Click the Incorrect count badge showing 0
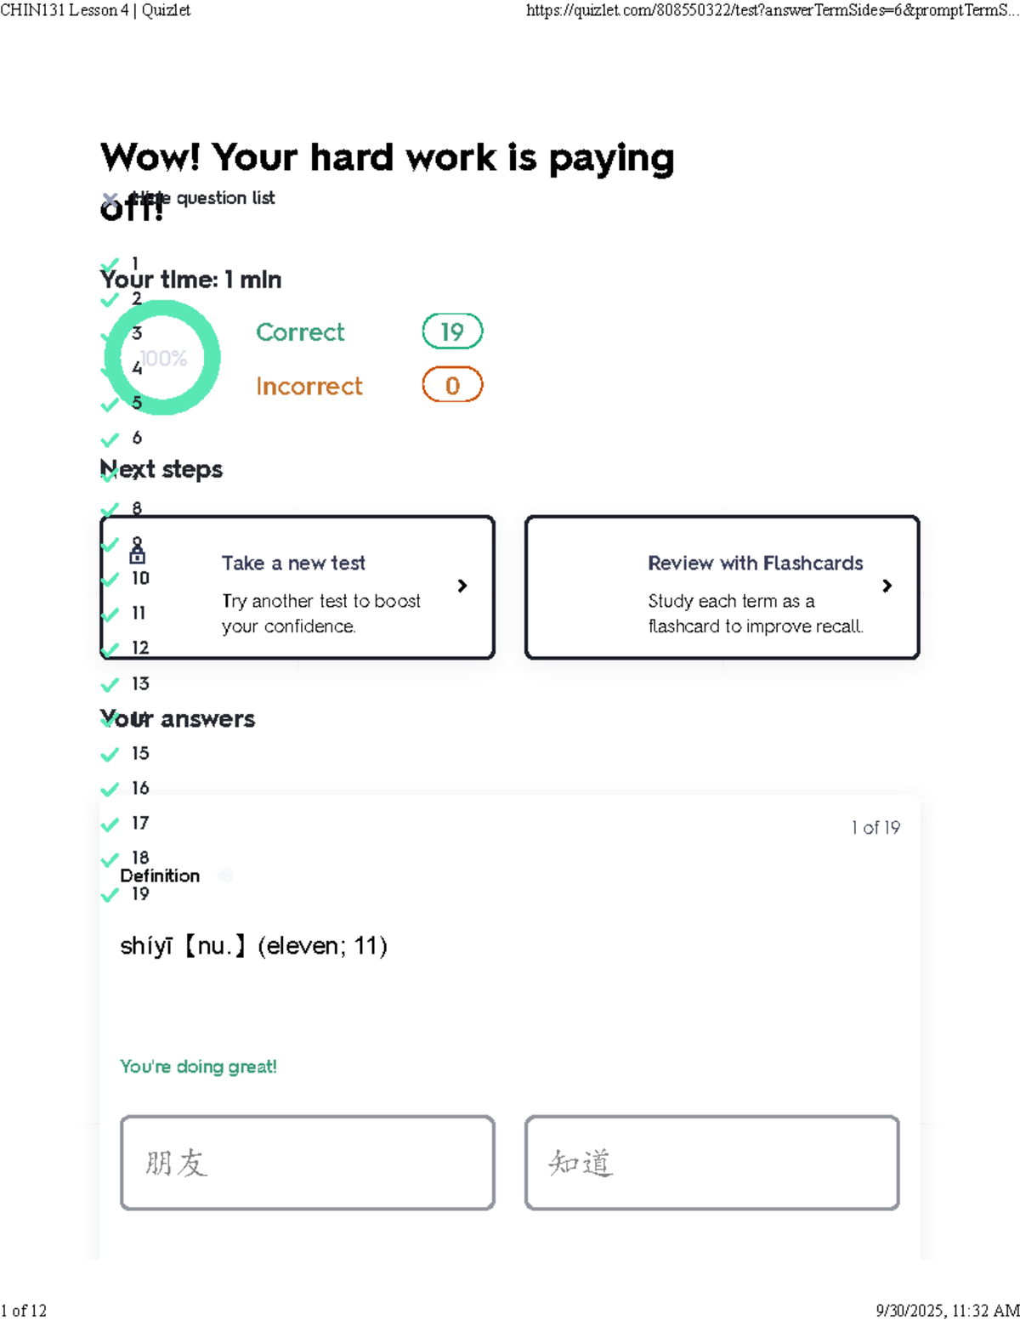Viewport: 1020px width, 1320px height. pyautogui.click(x=452, y=385)
